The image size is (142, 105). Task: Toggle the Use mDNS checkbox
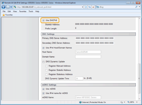(43, 89)
